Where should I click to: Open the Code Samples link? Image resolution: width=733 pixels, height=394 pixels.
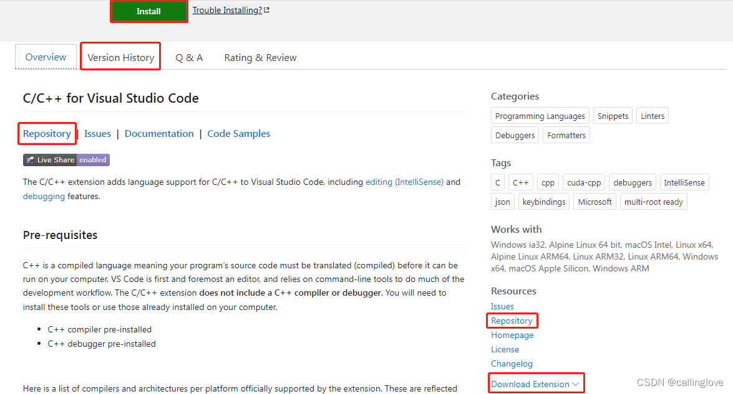239,133
